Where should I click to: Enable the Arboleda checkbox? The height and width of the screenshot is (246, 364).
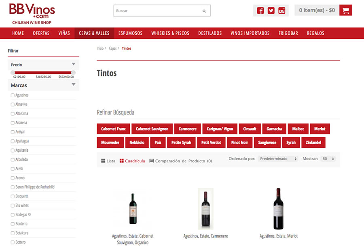coord(13,159)
